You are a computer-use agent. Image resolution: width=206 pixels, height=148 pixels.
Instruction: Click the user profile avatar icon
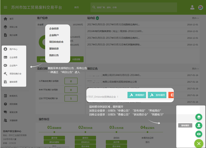(x=192, y=7)
